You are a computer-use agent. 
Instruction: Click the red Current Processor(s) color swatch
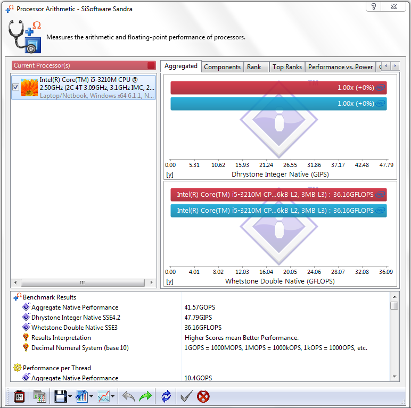coord(151,65)
